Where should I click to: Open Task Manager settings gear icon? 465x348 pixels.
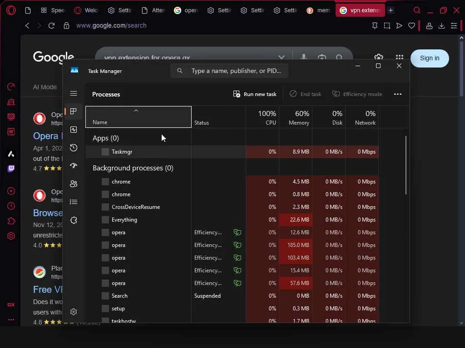coord(74,312)
